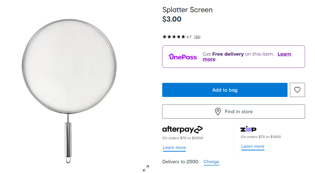The height and width of the screenshot is (173, 315).
Task: Click the location pin icon
Action: (x=218, y=112)
